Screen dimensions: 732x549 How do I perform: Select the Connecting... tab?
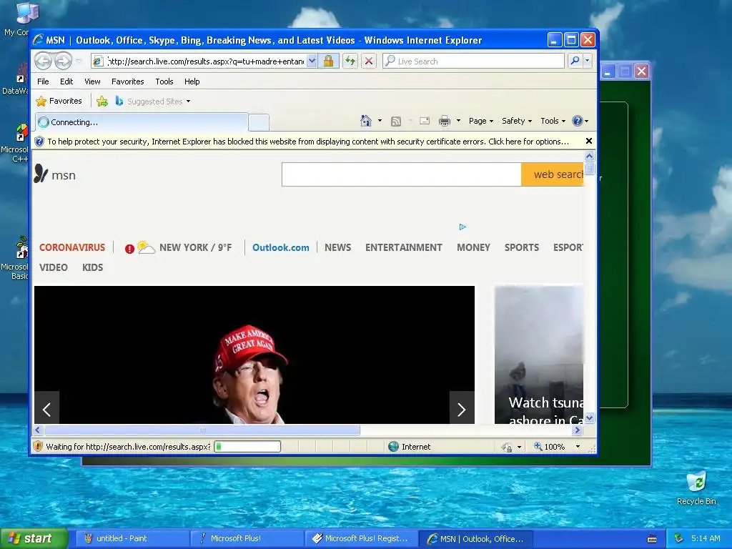(x=142, y=122)
